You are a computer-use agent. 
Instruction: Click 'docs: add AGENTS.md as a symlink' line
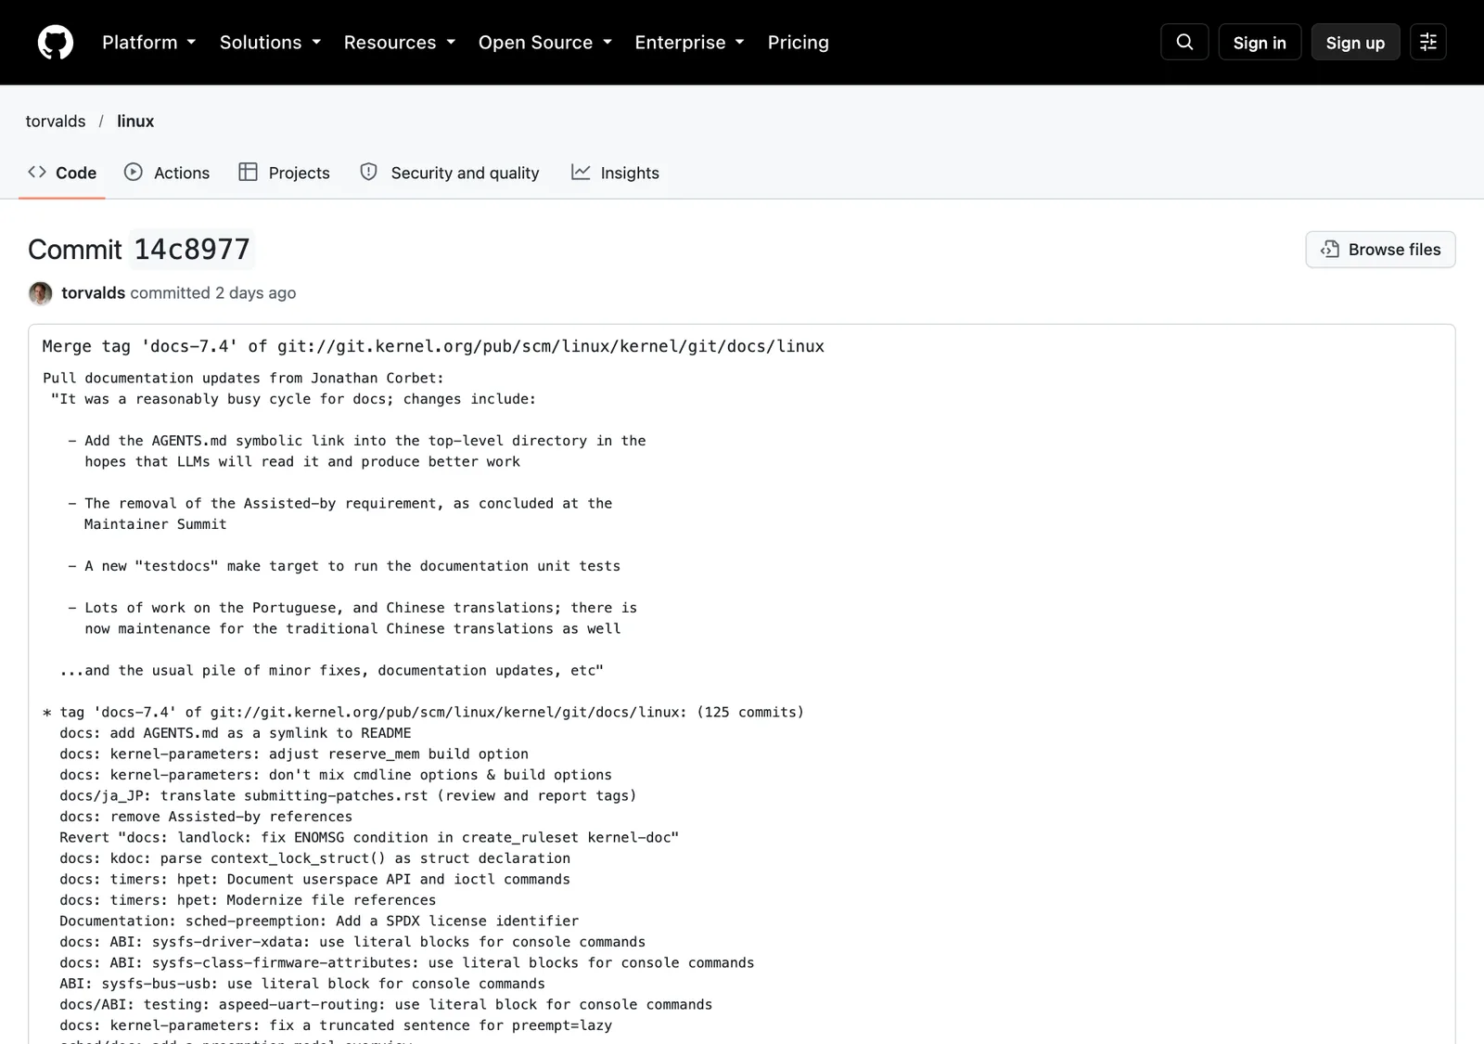(x=236, y=733)
